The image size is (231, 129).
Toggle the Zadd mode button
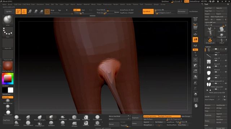(x=77, y=10)
